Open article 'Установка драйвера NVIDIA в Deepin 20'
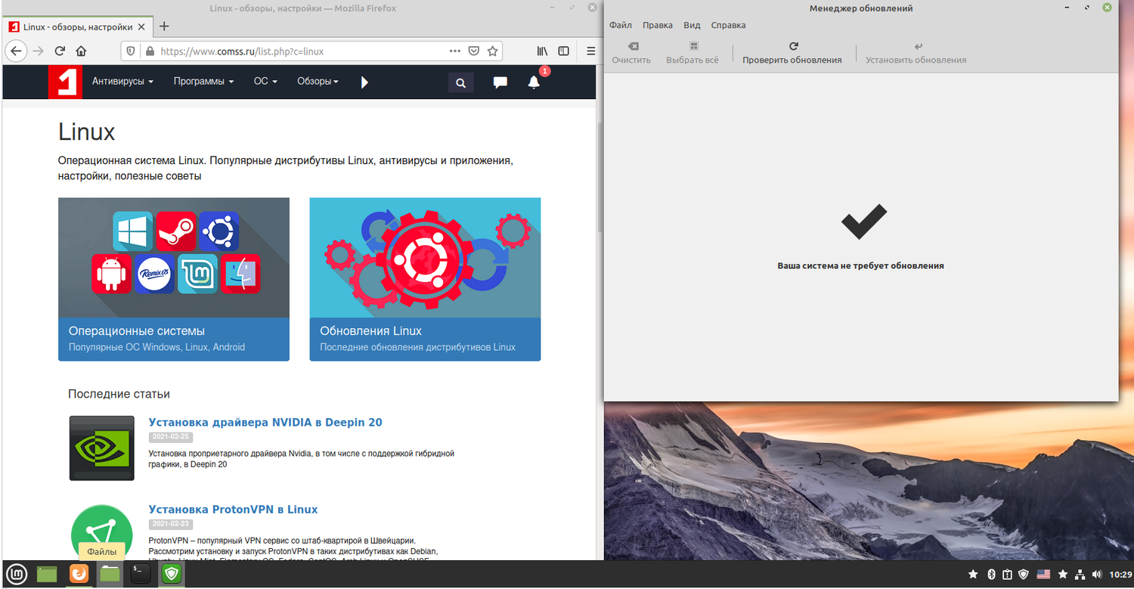Viewport: 1134px width, 589px height. click(265, 423)
